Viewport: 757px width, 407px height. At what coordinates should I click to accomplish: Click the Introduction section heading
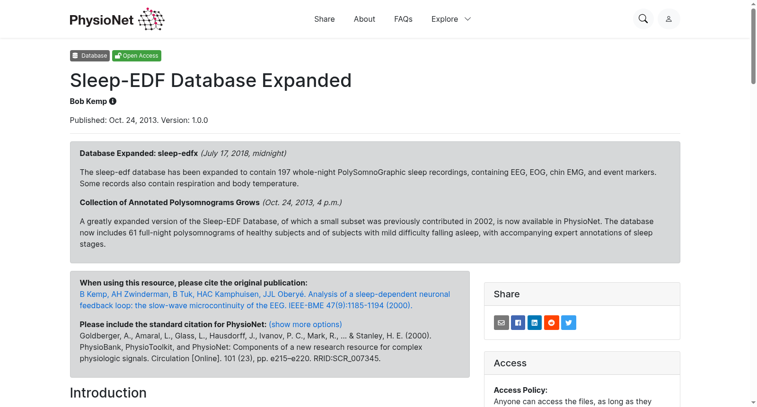(108, 393)
